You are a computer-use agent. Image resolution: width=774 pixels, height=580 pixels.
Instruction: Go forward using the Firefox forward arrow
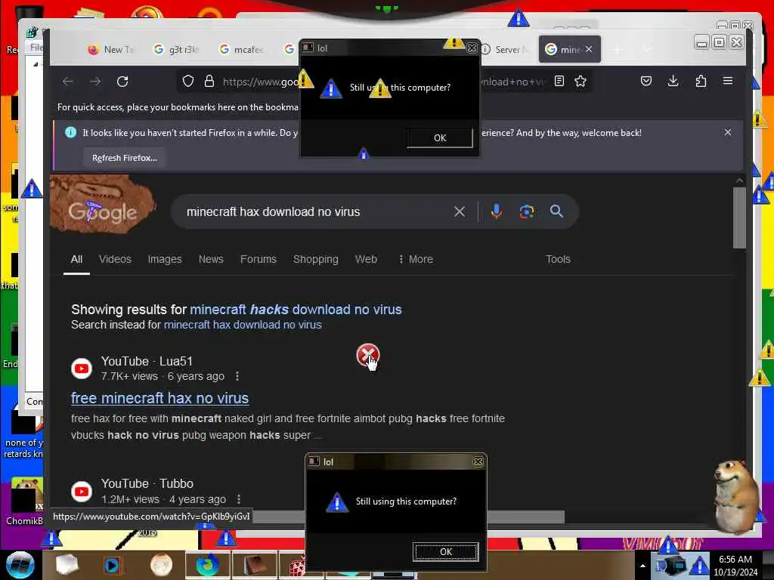click(x=95, y=82)
